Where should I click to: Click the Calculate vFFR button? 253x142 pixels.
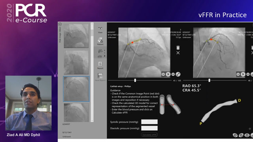pos(149,135)
